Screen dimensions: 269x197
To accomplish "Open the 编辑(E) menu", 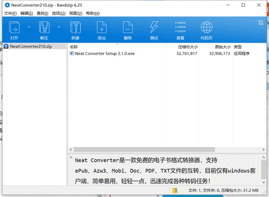I will click(x=27, y=13).
